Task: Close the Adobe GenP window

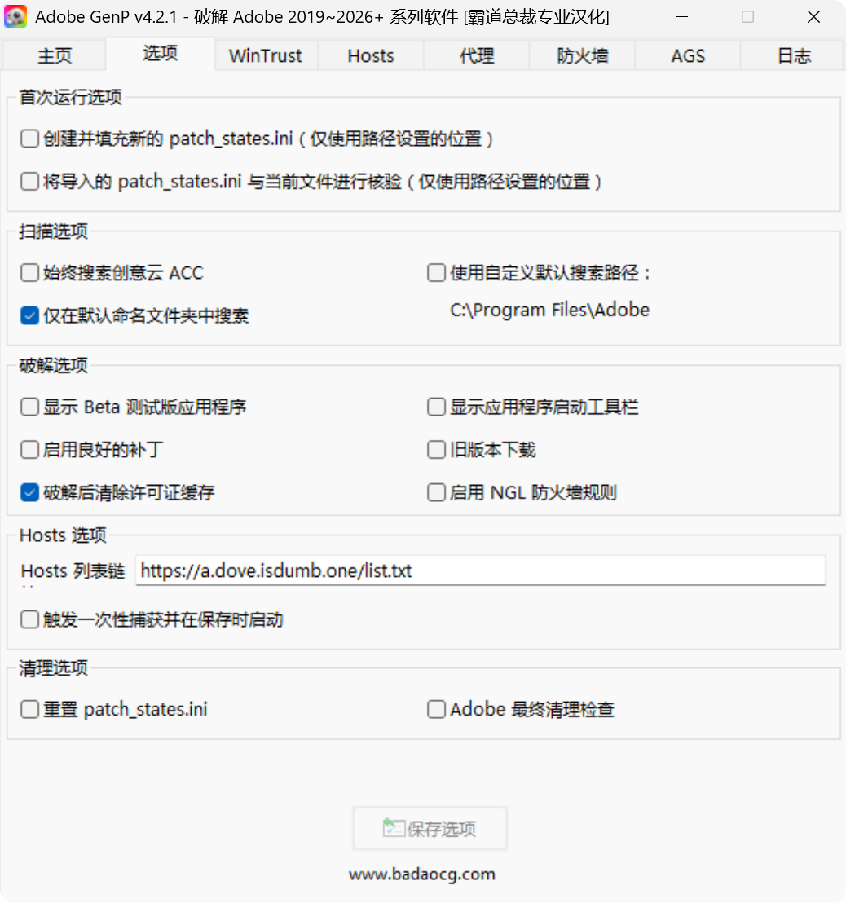Action: tap(813, 16)
